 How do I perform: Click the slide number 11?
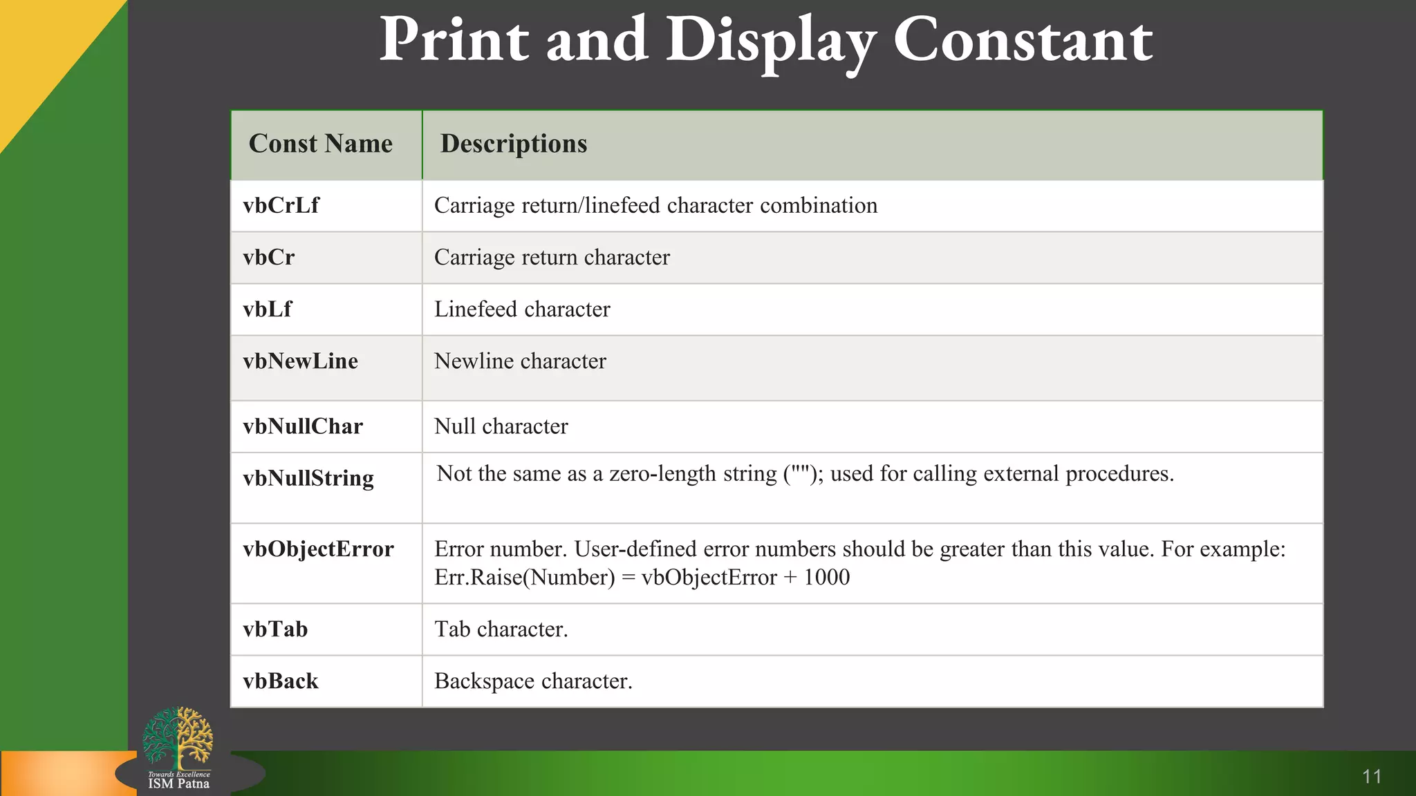point(1372,777)
